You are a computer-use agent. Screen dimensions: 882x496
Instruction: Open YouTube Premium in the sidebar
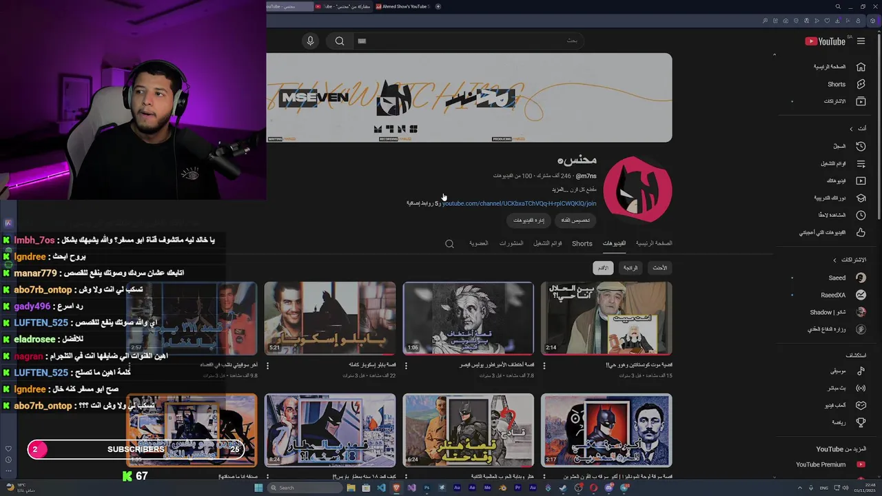tap(830, 464)
